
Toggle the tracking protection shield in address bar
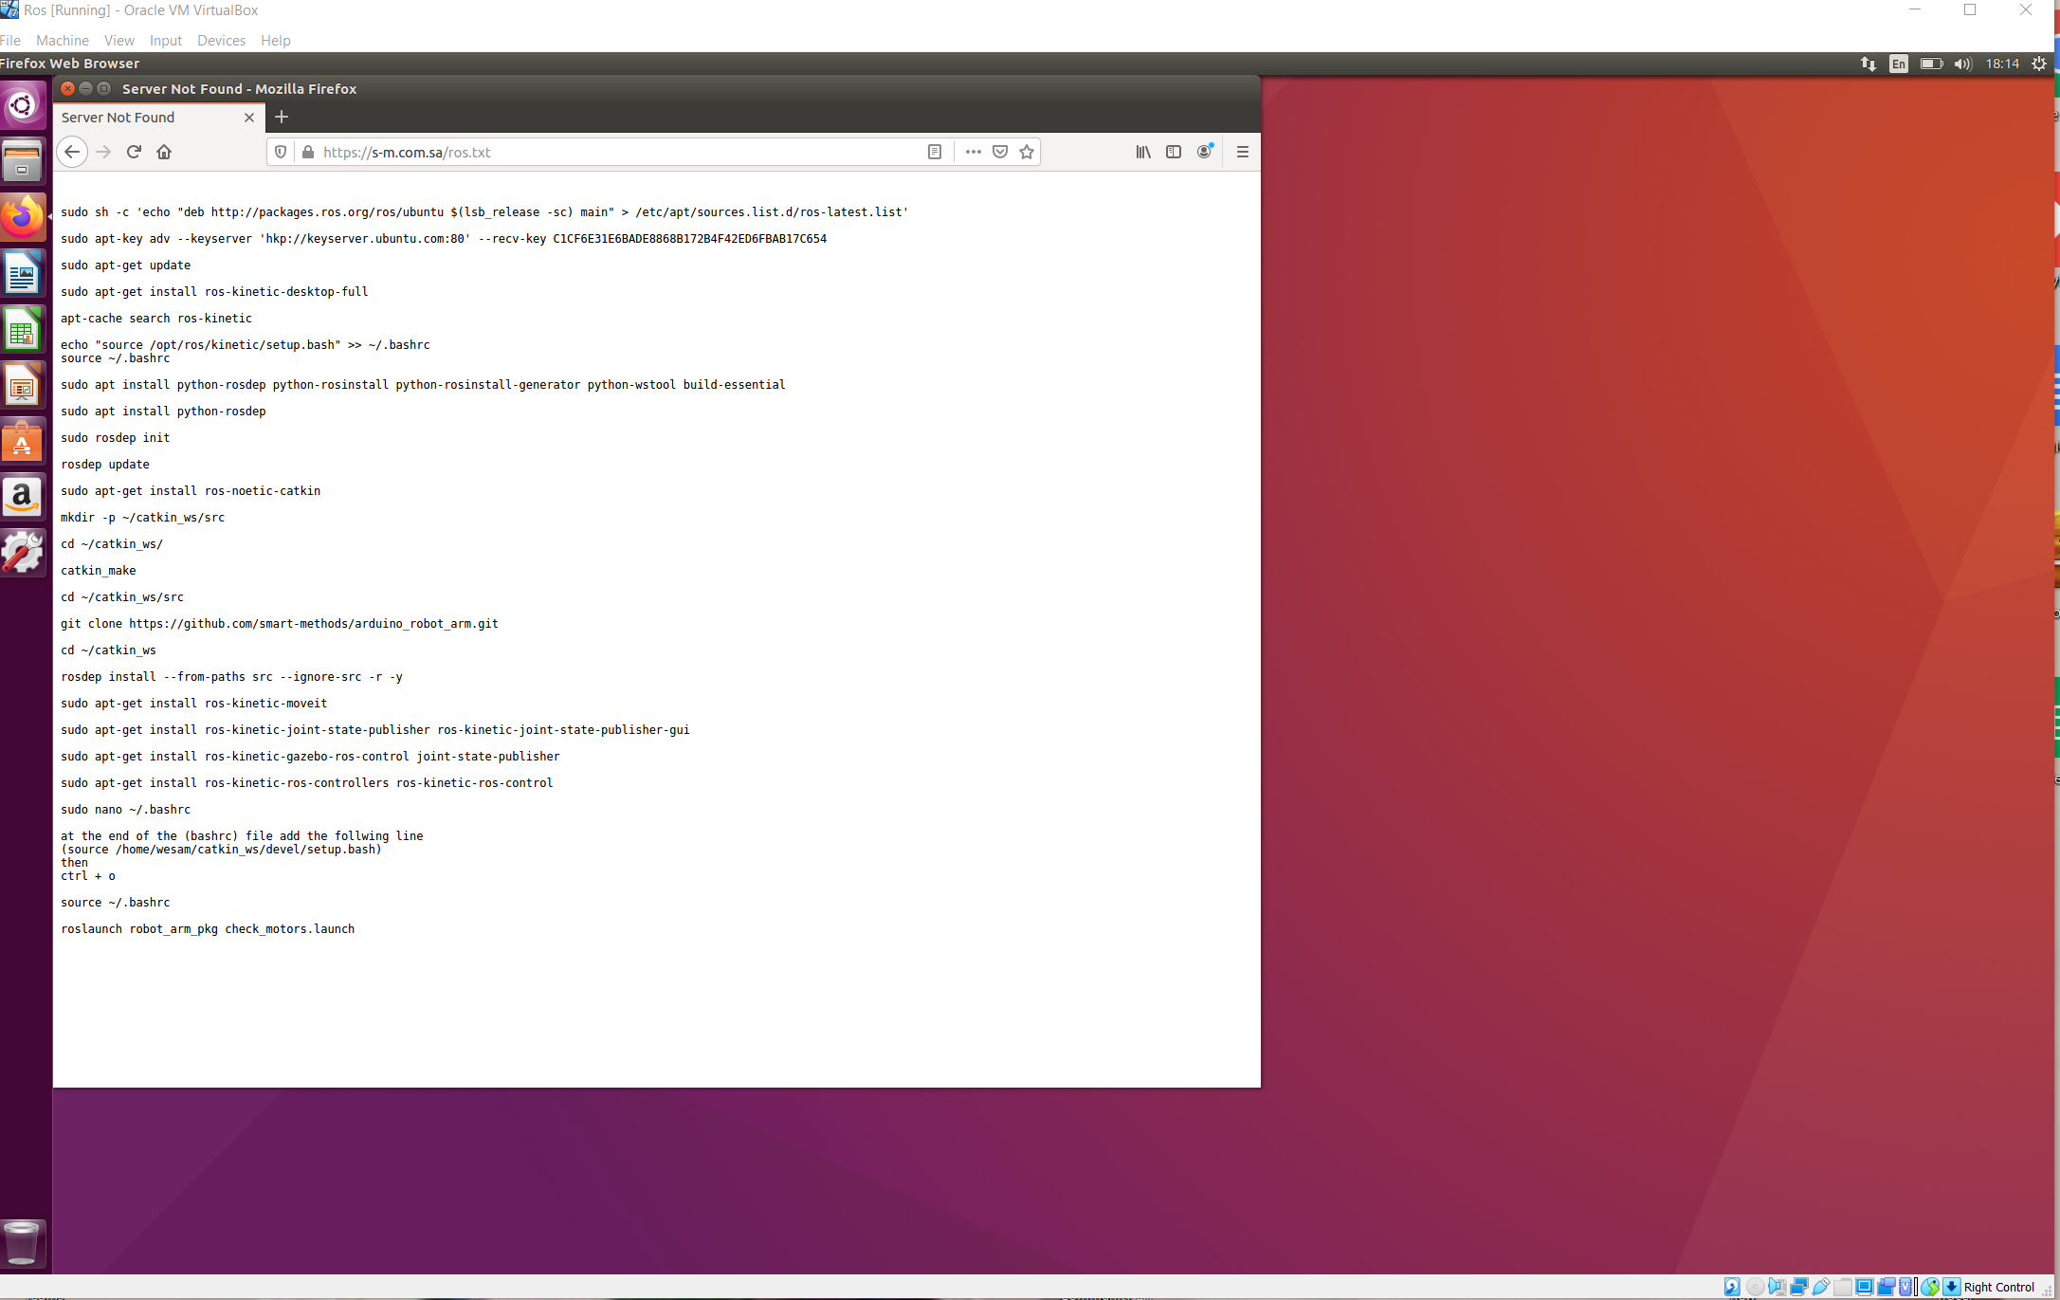(280, 152)
